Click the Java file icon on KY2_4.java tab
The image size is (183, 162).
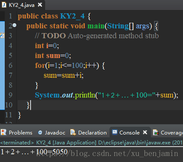[4, 5]
